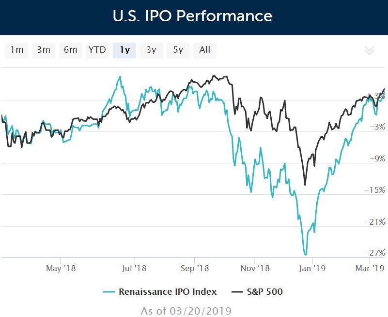Click the Sep '18 axis label
This screenshot has height=317, width=388.
[194, 268]
